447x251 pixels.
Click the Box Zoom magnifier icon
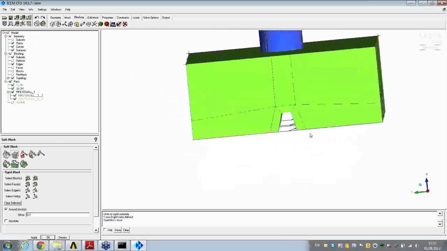tap(10, 24)
